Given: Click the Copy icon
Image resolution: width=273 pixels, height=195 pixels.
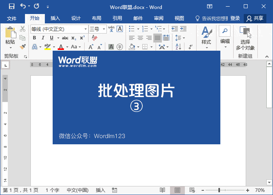Looking at the screenshot, I should click(x=23, y=37).
